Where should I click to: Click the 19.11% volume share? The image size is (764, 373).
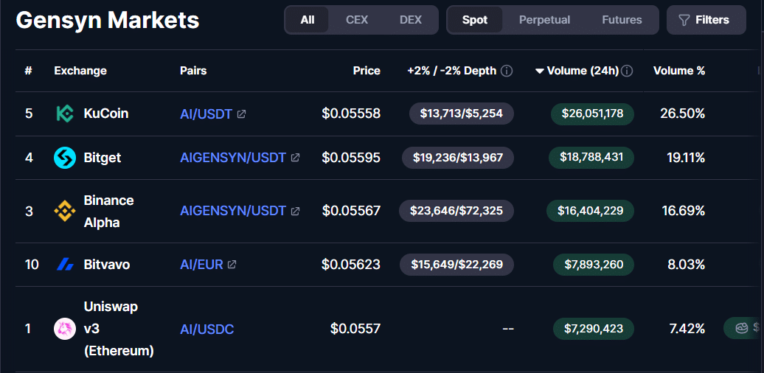(x=686, y=158)
